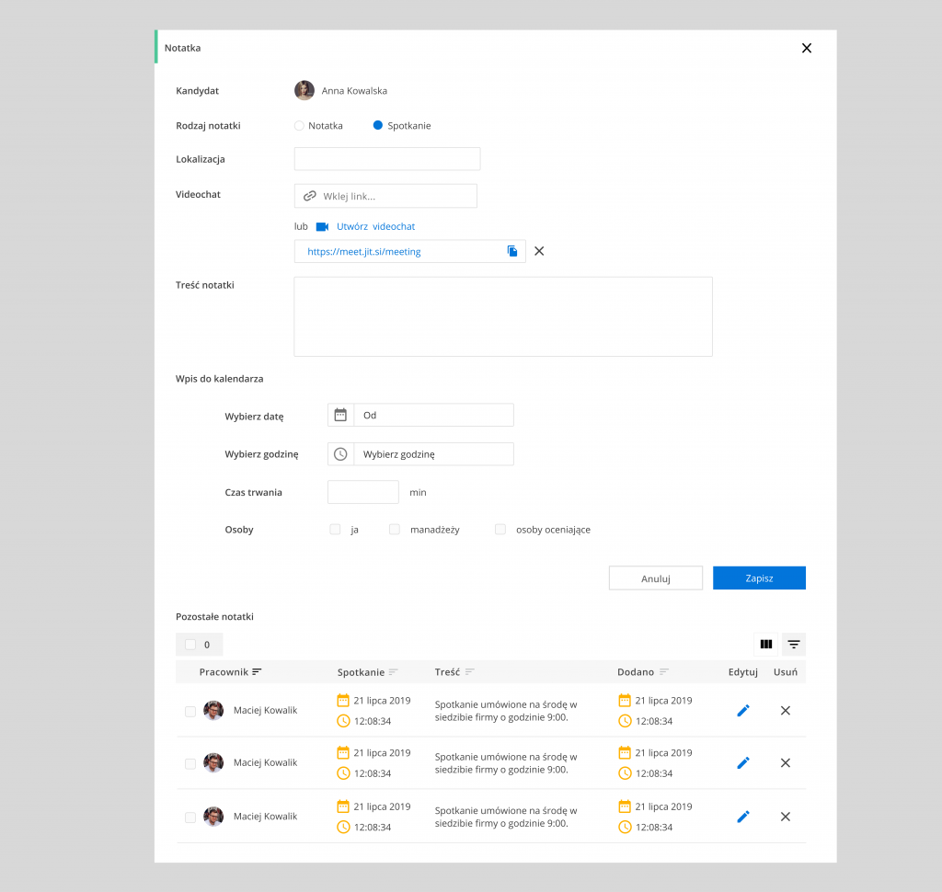Check the 'ja' checkbox
The width and height of the screenshot is (942, 892).
pos(335,529)
